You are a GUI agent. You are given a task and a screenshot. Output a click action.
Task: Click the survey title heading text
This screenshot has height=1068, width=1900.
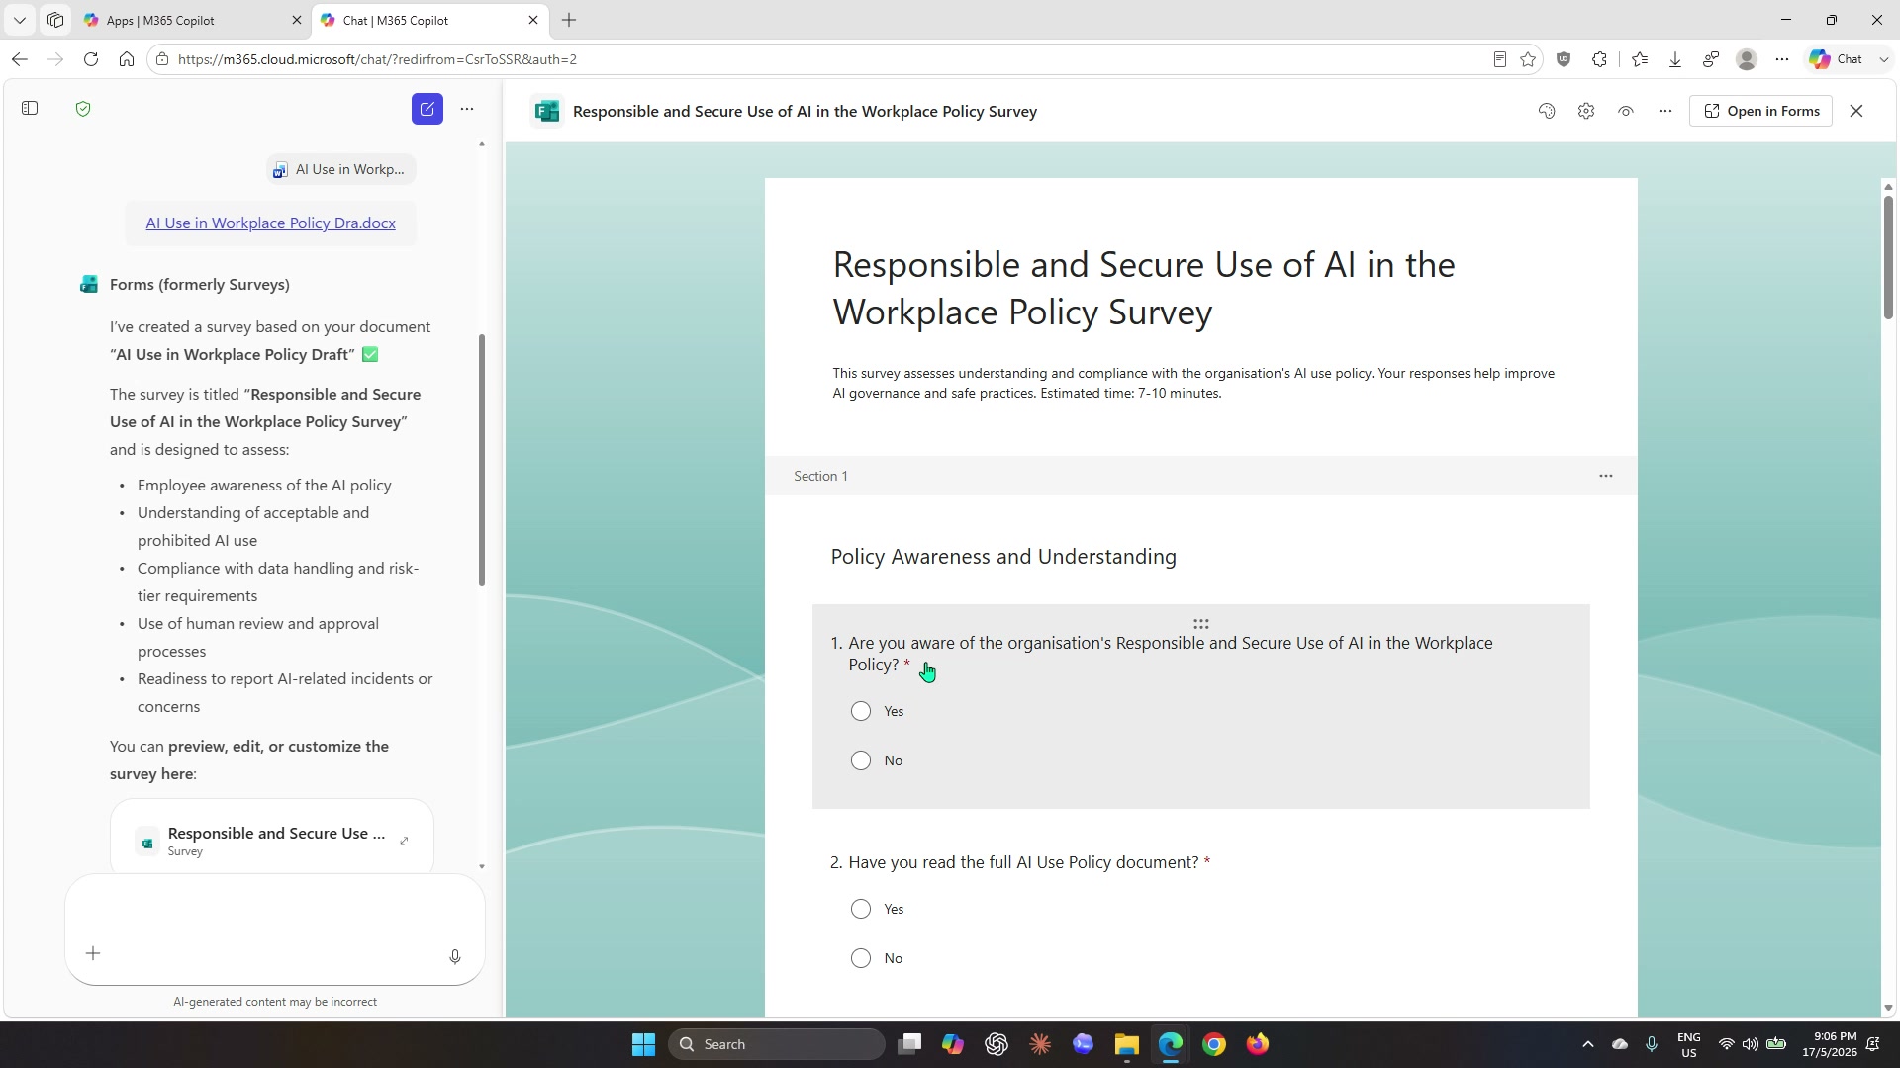tap(1144, 288)
